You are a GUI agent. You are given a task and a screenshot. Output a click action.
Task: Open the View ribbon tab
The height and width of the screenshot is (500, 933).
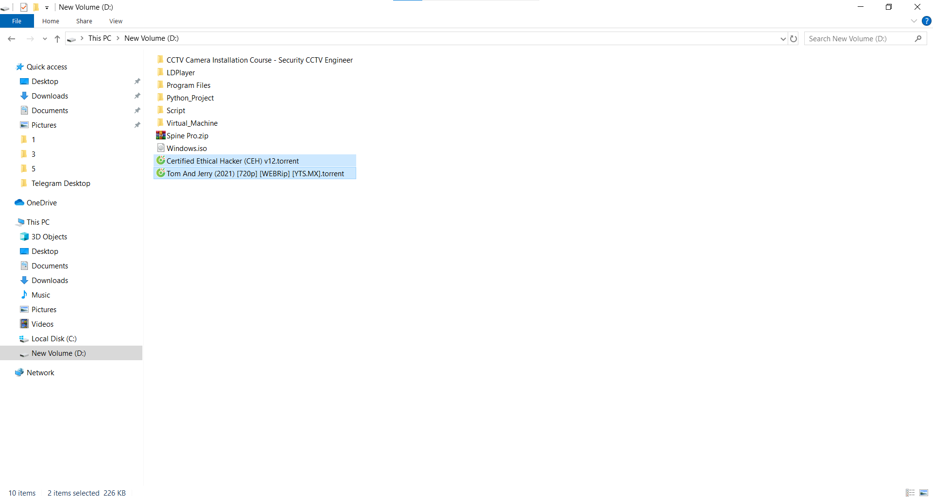coord(116,21)
